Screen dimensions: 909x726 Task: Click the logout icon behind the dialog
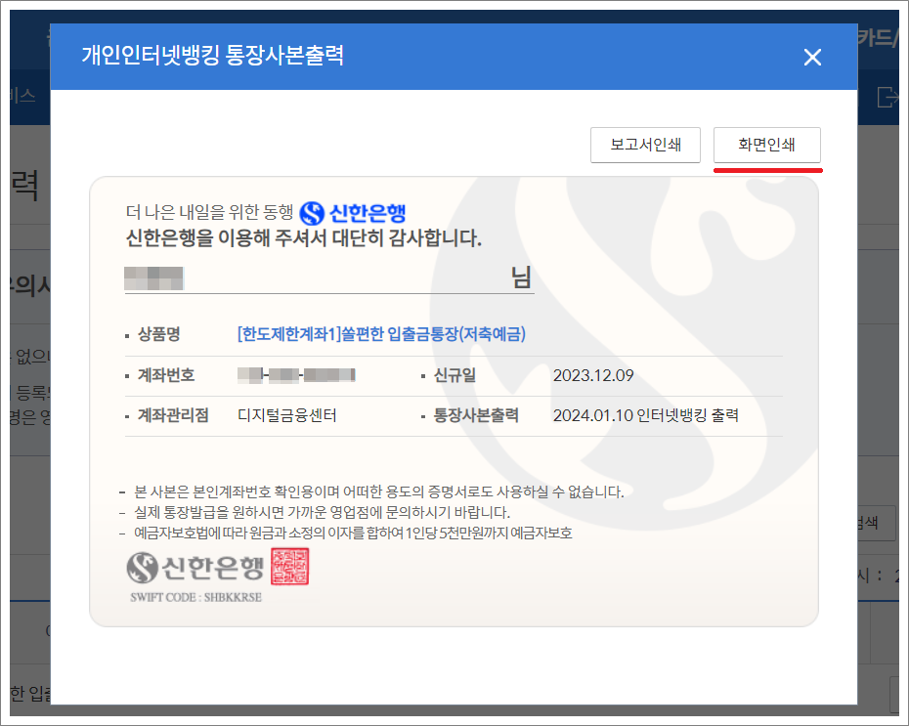887,97
